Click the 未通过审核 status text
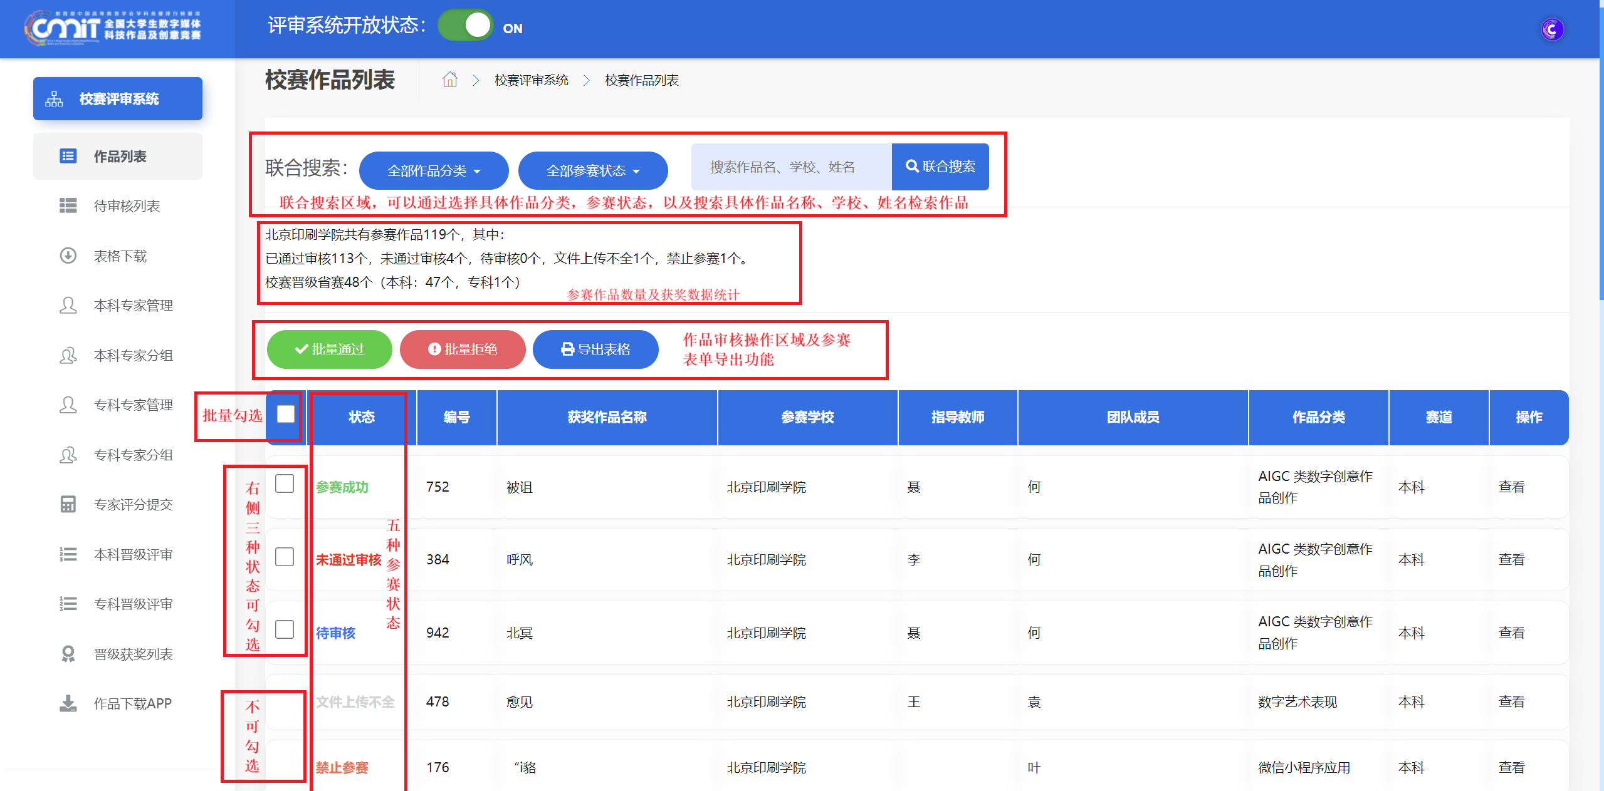1604x791 pixels. click(x=349, y=559)
